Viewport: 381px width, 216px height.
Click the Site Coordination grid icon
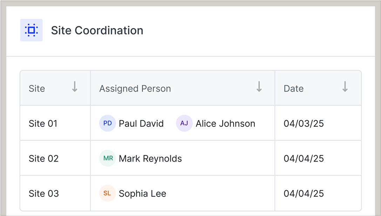click(31, 30)
